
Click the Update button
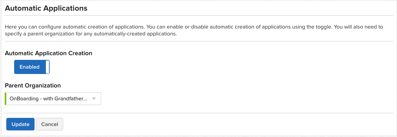(x=20, y=124)
